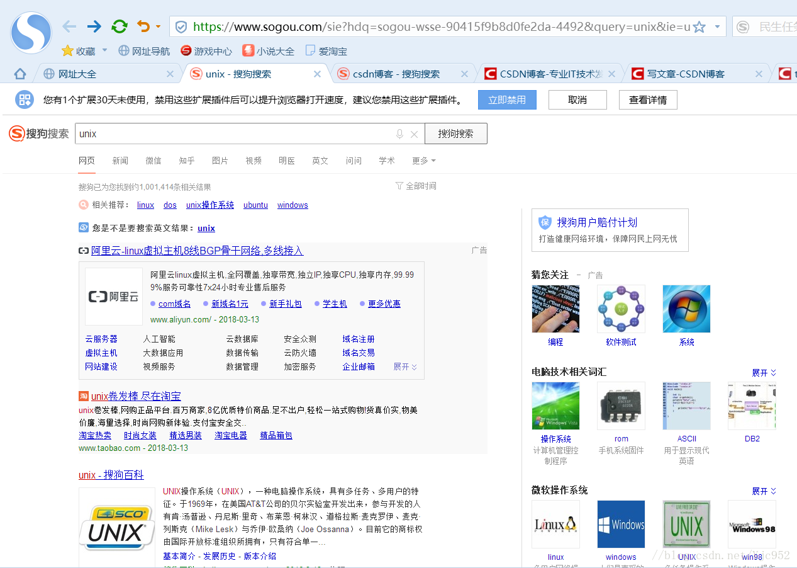Click the microphone voice search icon

click(x=399, y=134)
